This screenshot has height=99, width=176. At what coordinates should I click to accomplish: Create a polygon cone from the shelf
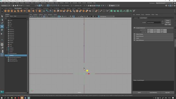tap(15, 11)
